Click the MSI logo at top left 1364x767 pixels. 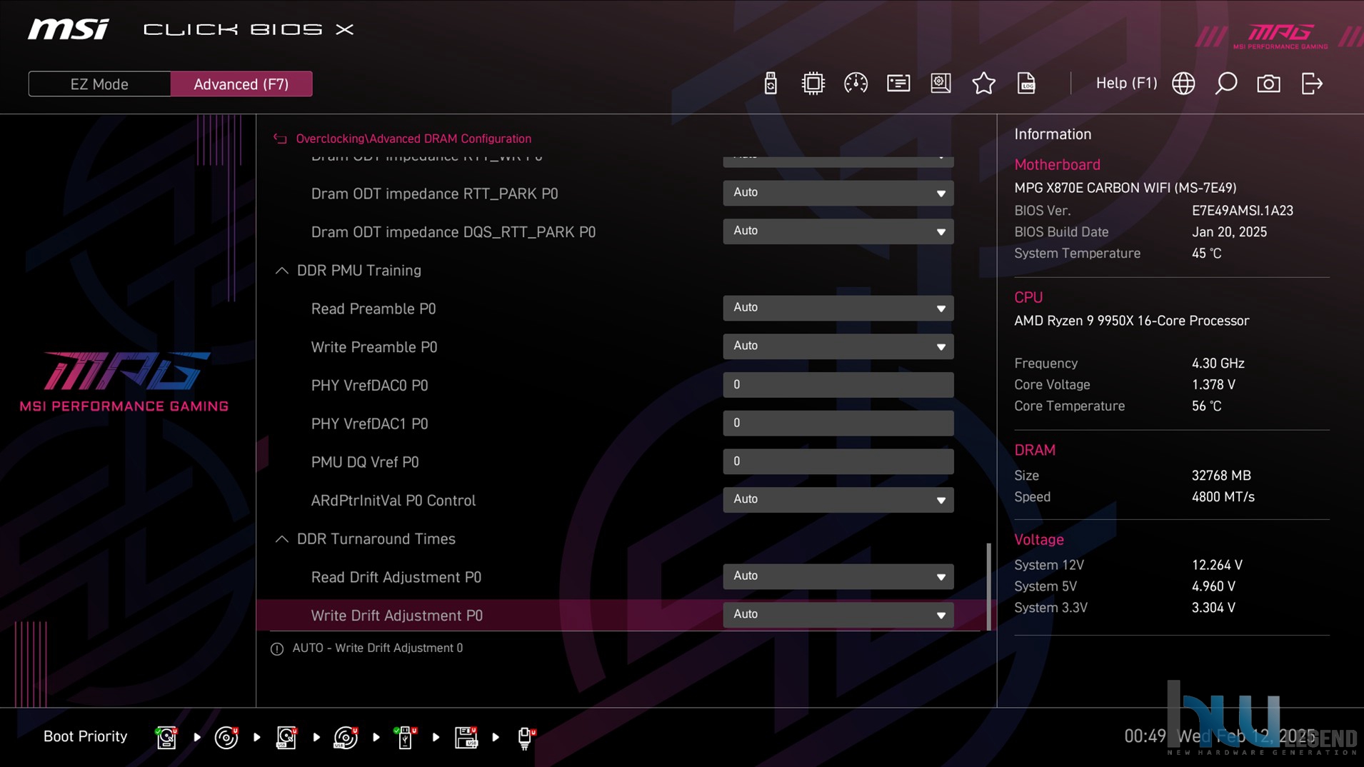coord(69,29)
